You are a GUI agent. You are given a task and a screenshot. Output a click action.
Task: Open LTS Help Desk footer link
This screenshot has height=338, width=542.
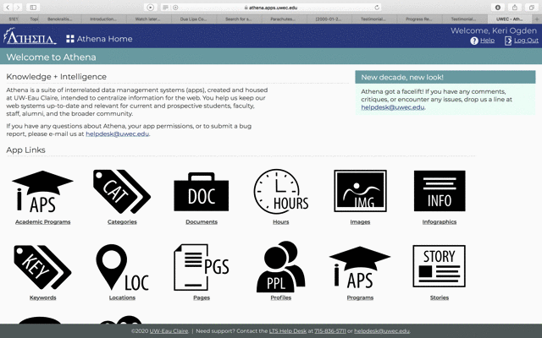[288, 331]
